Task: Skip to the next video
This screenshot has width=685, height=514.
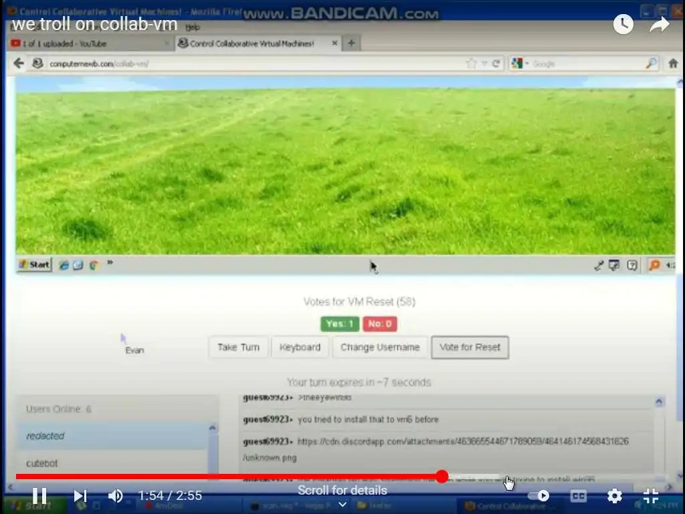Action: pyautogui.click(x=80, y=496)
